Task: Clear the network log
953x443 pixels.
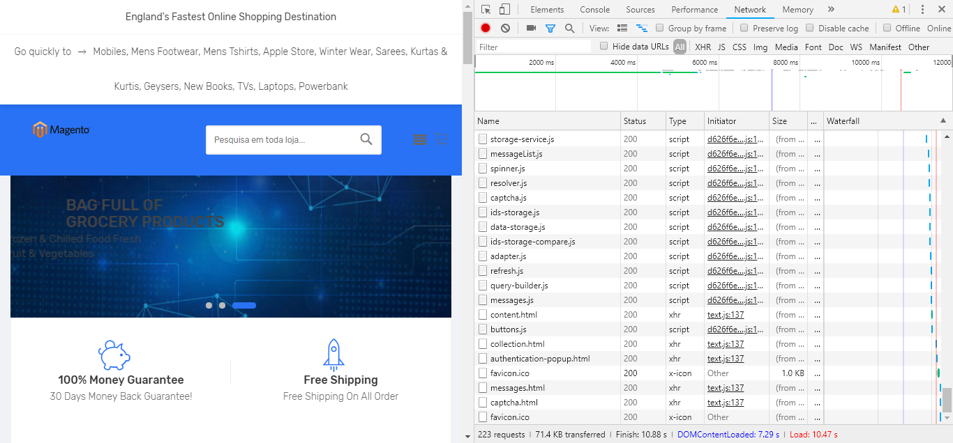Action: point(505,28)
